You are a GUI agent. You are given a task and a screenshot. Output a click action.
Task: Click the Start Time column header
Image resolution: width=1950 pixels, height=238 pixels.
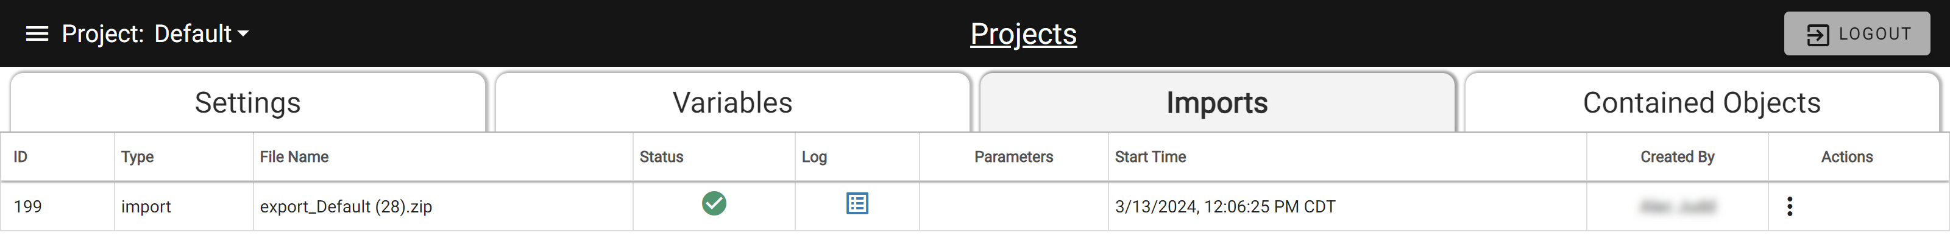click(x=1150, y=156)
